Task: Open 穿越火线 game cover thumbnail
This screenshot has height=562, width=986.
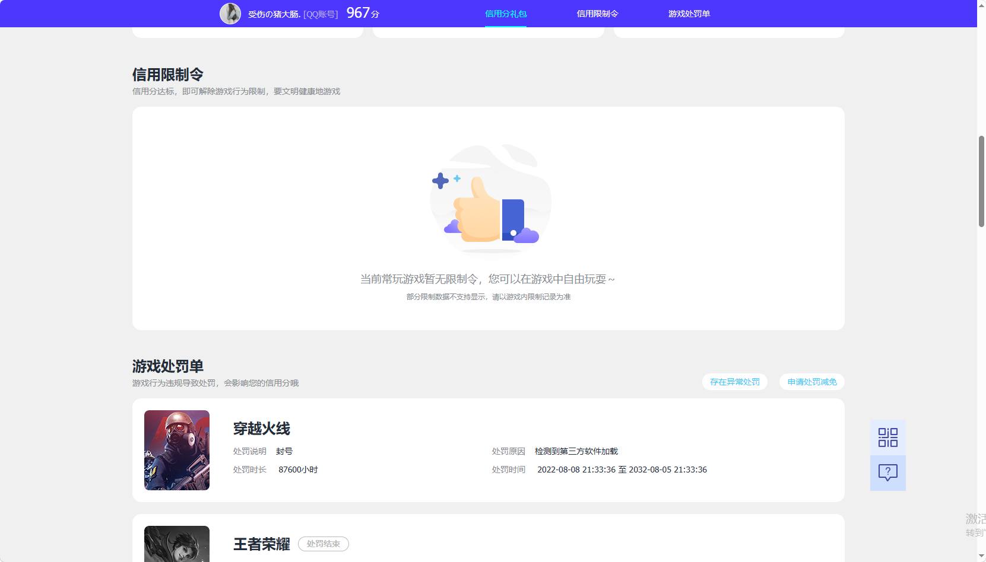Action: pyautogui.click(x=177, y=450)
